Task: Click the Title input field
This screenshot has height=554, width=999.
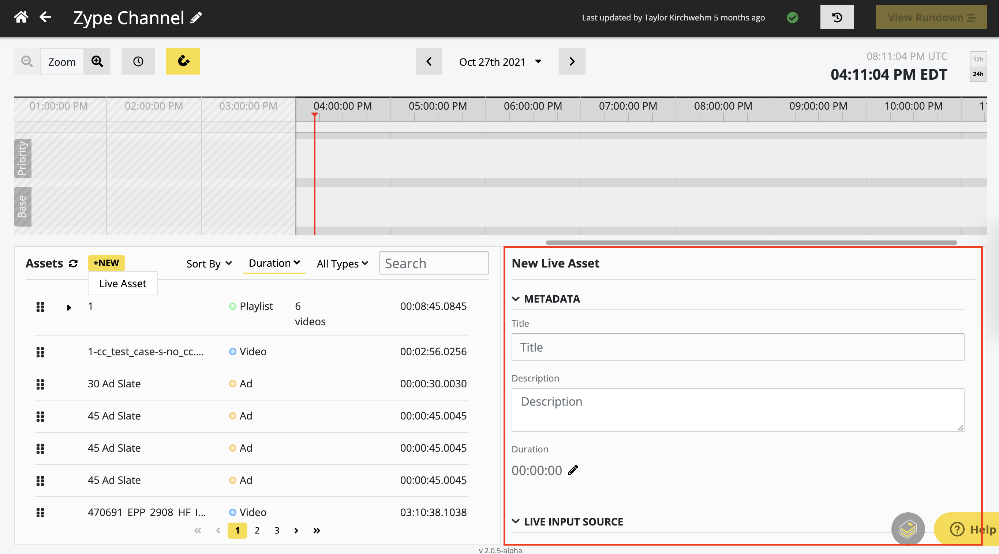Action: click(x=738, y=347)
